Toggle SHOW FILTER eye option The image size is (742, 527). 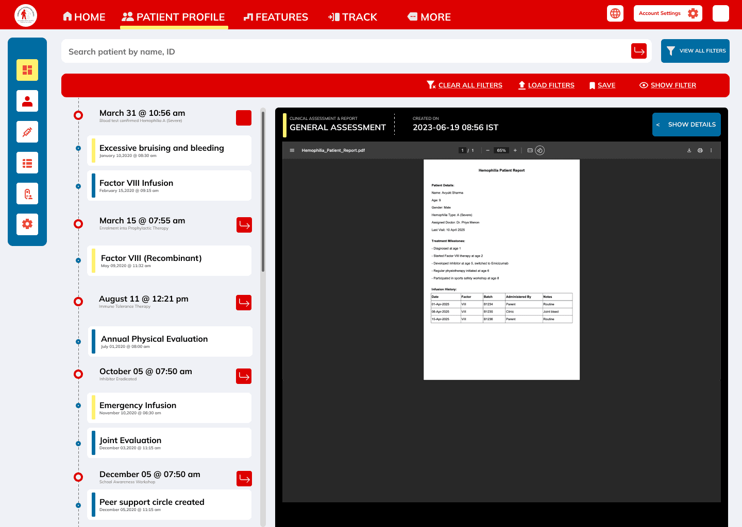pos(668,85)
